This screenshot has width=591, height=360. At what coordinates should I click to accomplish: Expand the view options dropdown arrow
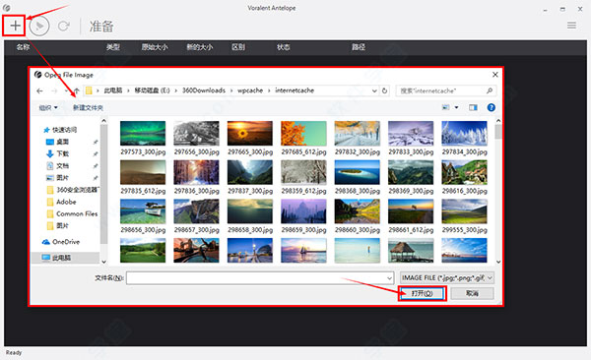(456, 107)
